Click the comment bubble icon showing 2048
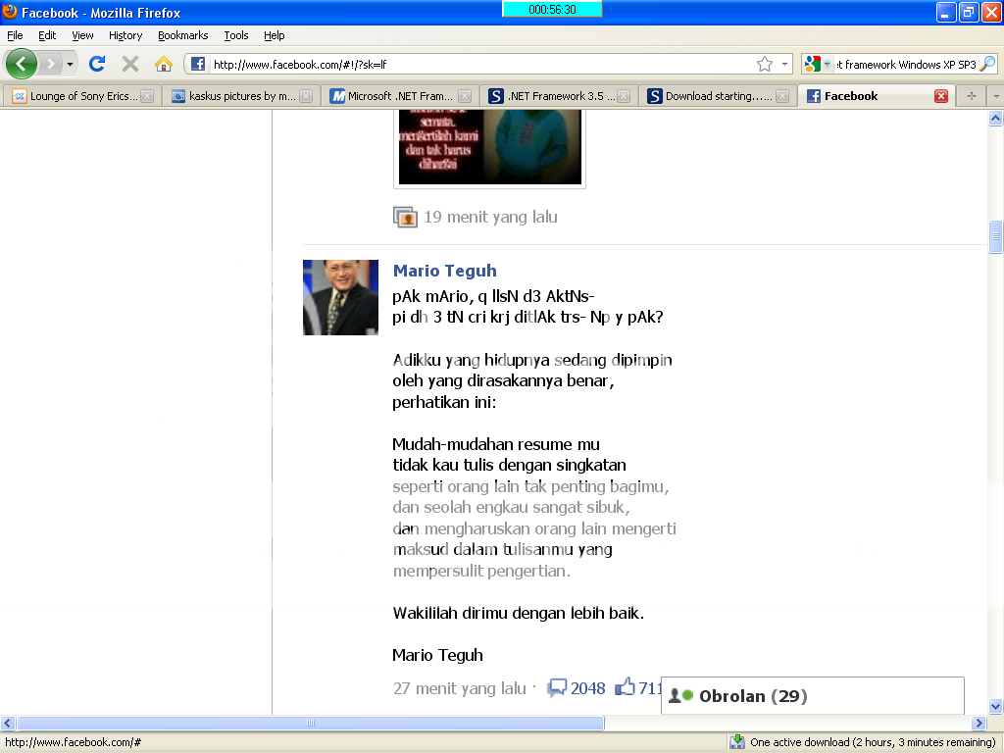1004x753 pixels. pyautogui.click(x=557, y=687)
